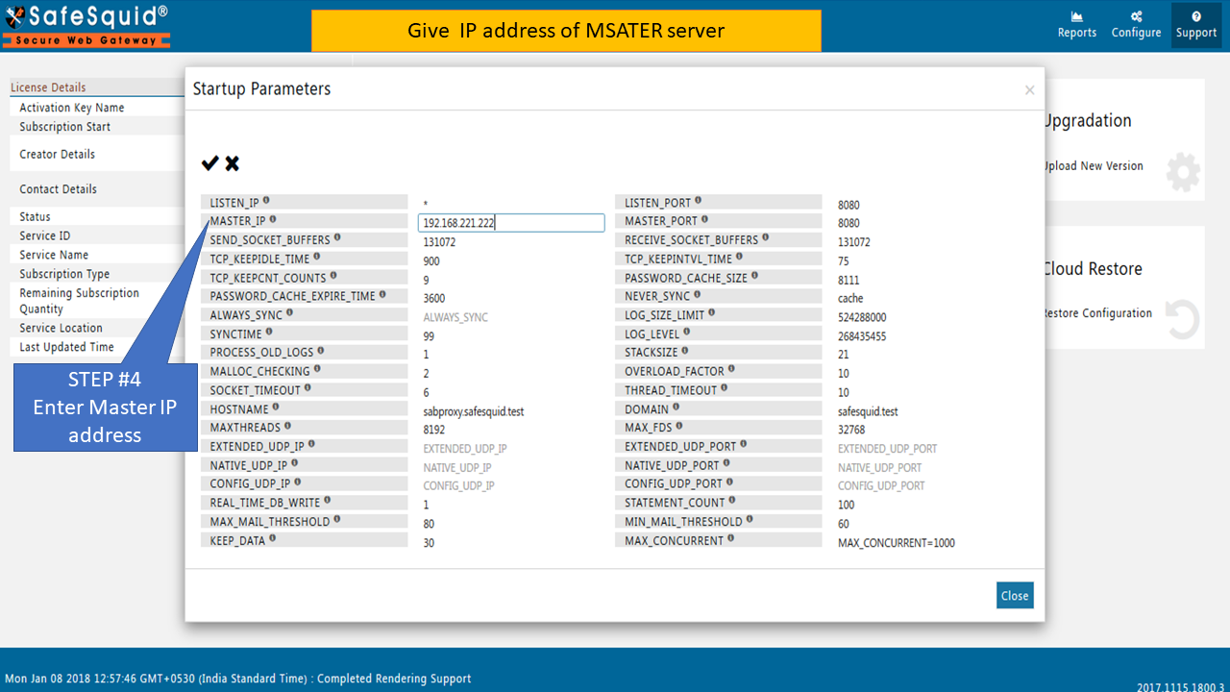Click info icon next to MASTER_IP

(274, 220)
